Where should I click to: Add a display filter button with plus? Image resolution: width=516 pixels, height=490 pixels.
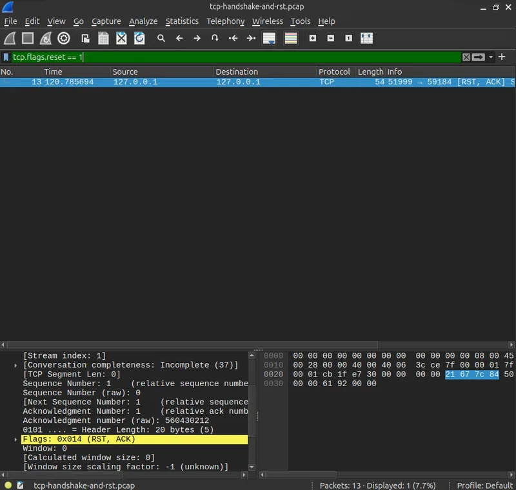coord(502,57)
